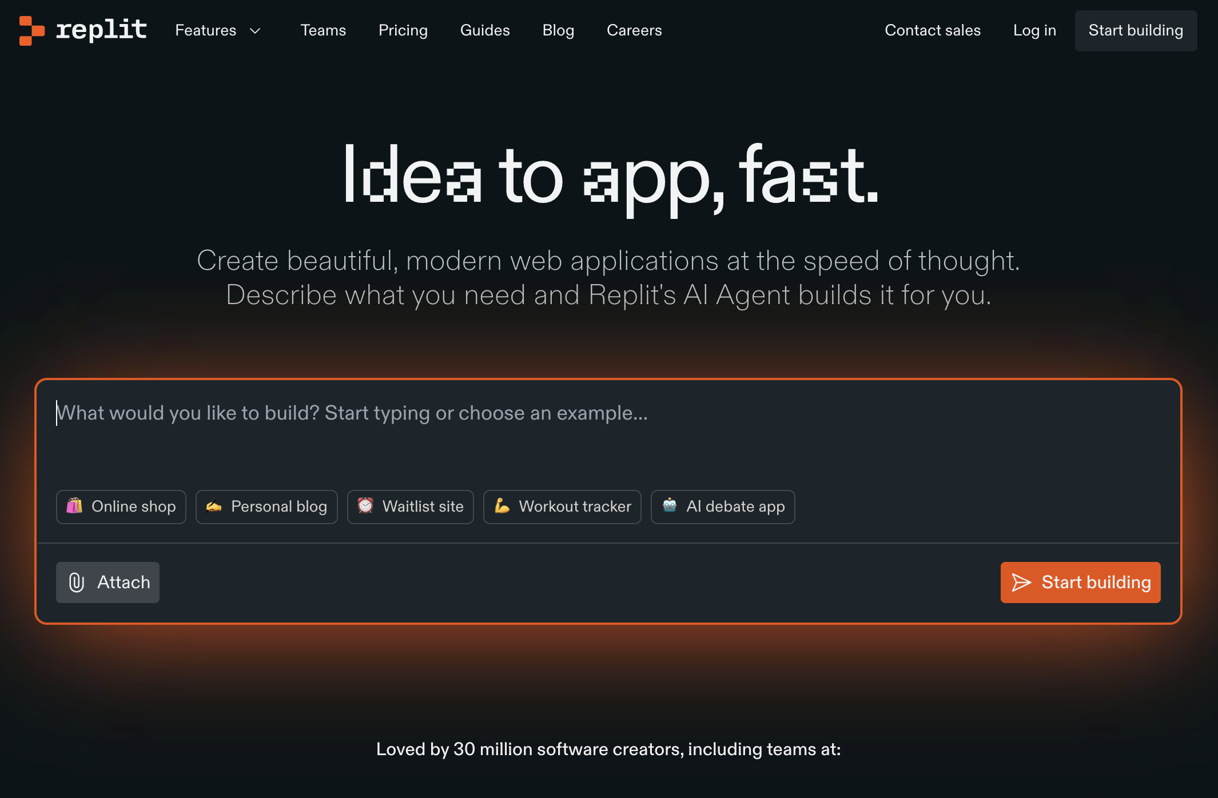
Task: Click the flexed bicep emoji icon
Action: 502,505
